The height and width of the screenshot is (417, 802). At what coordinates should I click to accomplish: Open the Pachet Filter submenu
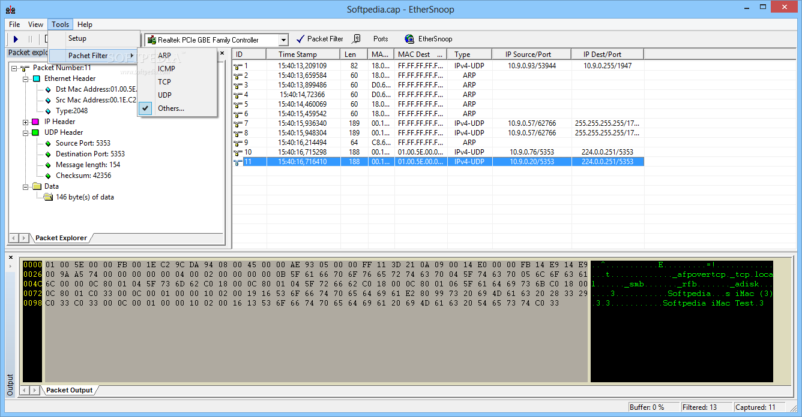(x=94, y=55)
